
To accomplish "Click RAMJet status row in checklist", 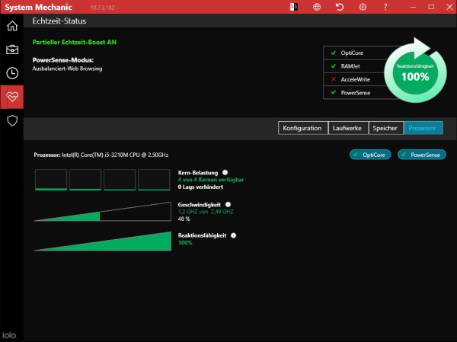I will (x=355, y=66).
